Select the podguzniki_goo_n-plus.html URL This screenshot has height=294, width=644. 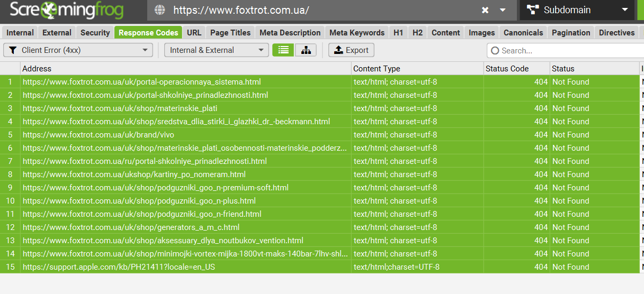click(x=139, y=201)
